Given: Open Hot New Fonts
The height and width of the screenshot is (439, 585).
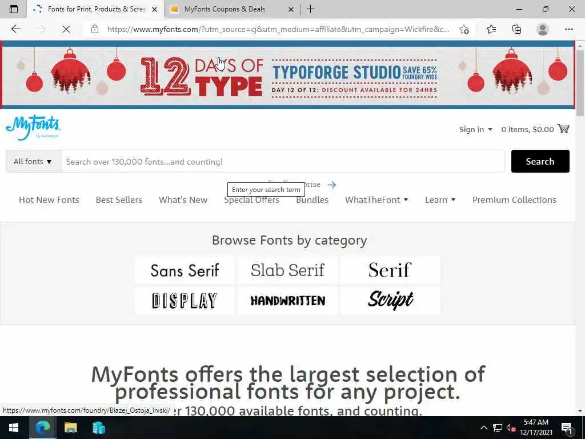Looking at the screenshot, I should 49,199.
